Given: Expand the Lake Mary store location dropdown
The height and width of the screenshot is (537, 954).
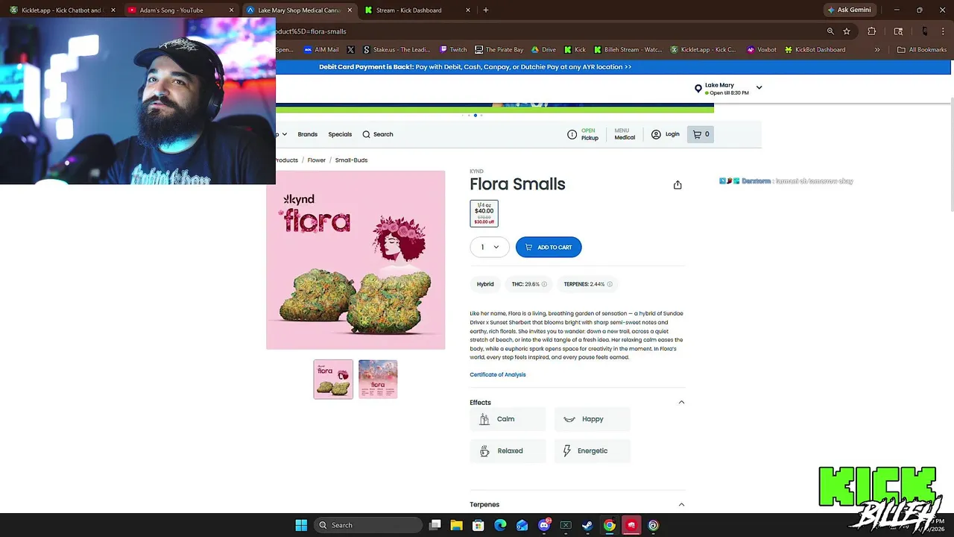Looking at the screenshot, I should (759, 88).
